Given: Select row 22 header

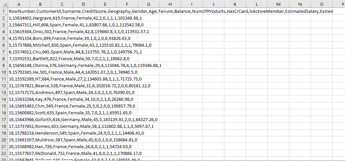Looking at the screenshot, I should pos(4,153).
